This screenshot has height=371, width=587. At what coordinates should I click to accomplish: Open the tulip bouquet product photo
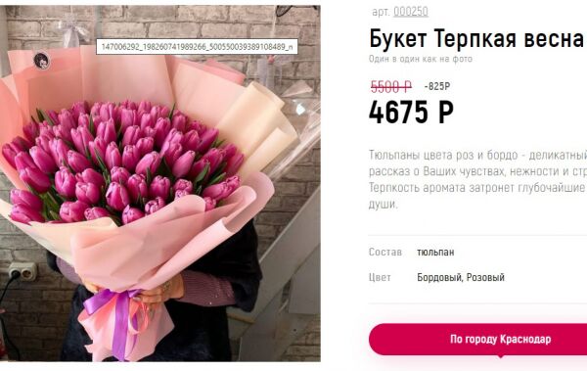click(x=160, y=184)
